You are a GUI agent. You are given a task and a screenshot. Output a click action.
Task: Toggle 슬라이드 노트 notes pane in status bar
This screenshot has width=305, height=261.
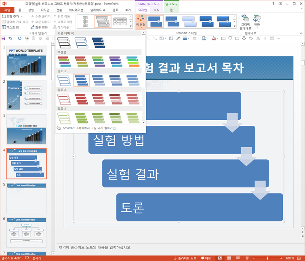click(x=185, y=258)
